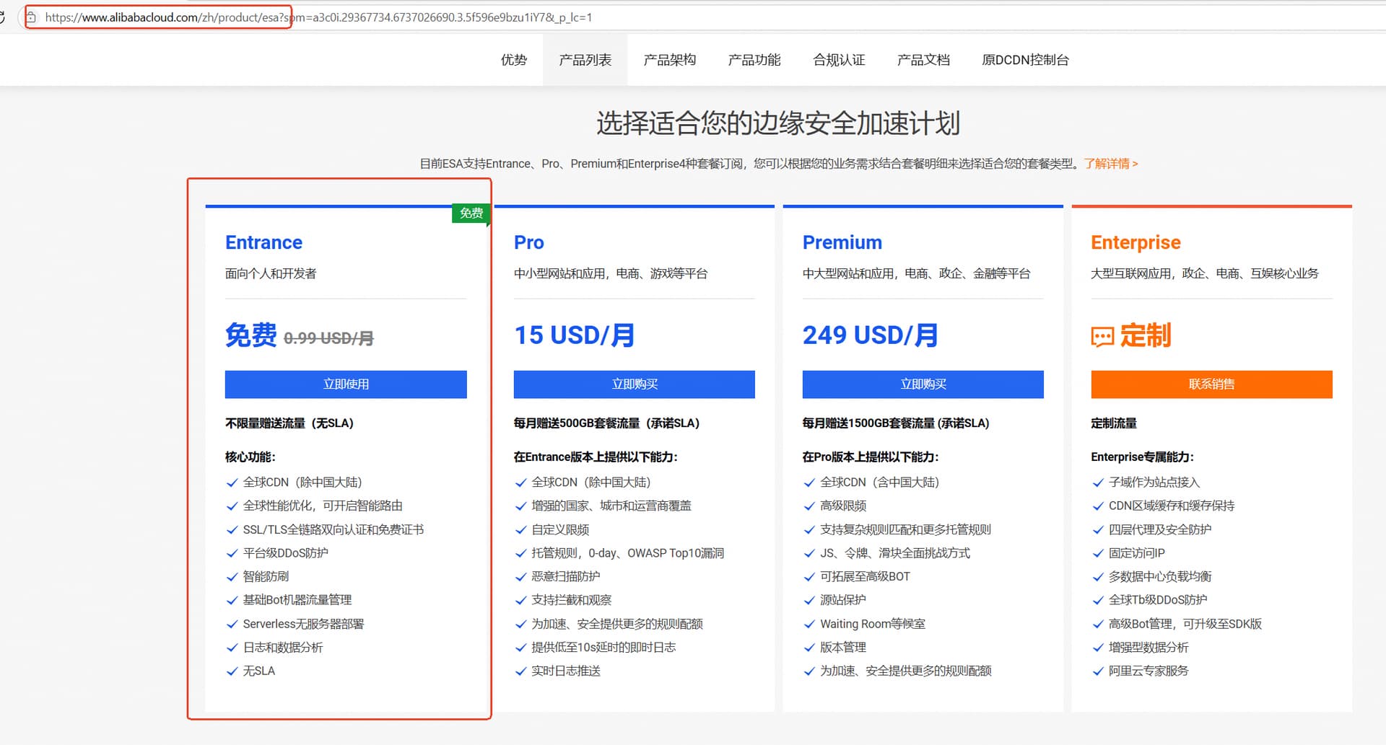
Task: Click the checkmark beside 固定访问IP
Action: [x=1098, y=553]
